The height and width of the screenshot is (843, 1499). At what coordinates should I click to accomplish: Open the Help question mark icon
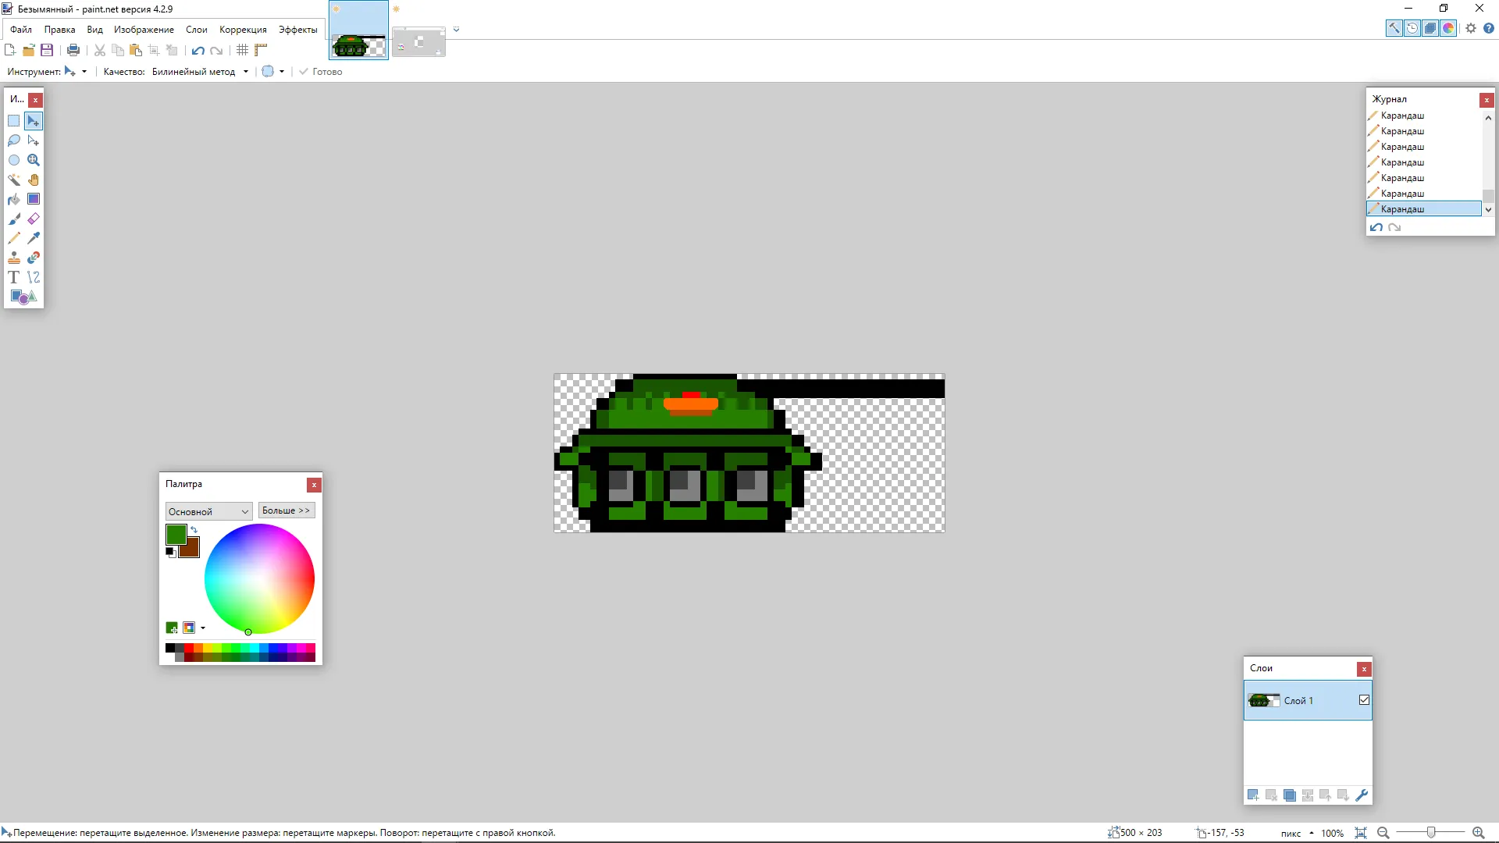(x=1489, y=28)
